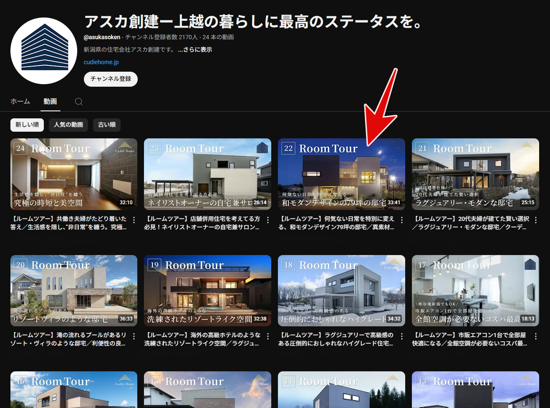550x408 pixels.
Task: Open options menu for Room Tour 23 video
Action: (x=268, y=220)
